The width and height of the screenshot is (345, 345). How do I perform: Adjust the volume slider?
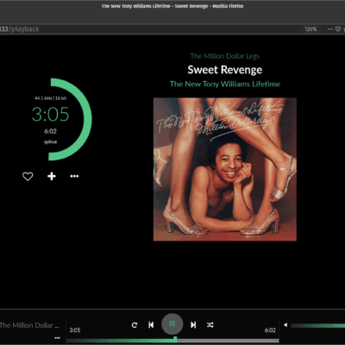pos(317,325)
